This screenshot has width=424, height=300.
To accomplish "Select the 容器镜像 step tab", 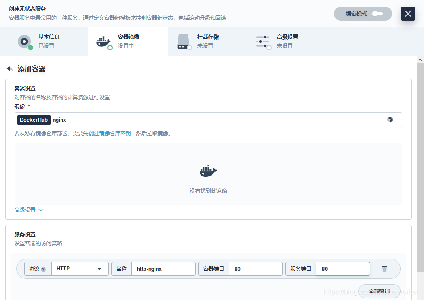I will pyautogui.click(x=128, y=41).
